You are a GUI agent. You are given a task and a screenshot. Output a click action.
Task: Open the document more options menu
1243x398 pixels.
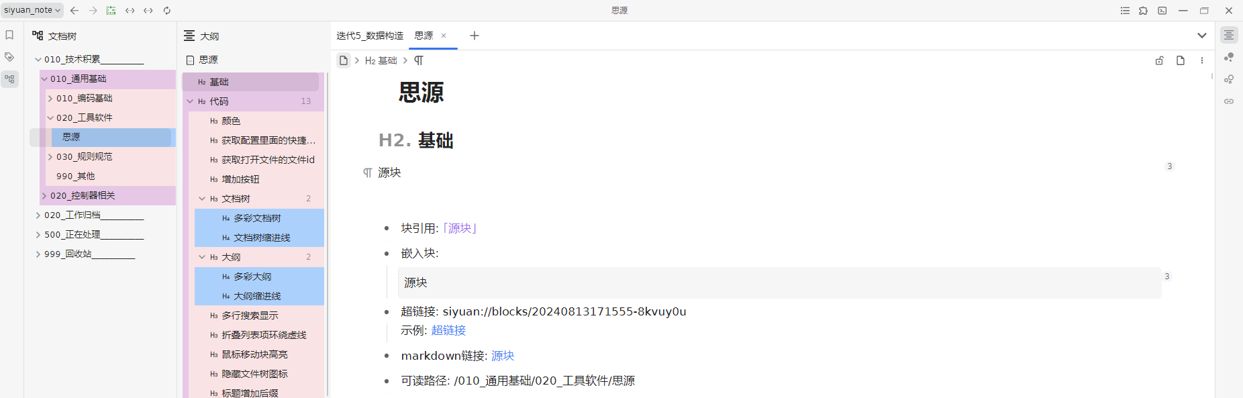coord(1202,60)
